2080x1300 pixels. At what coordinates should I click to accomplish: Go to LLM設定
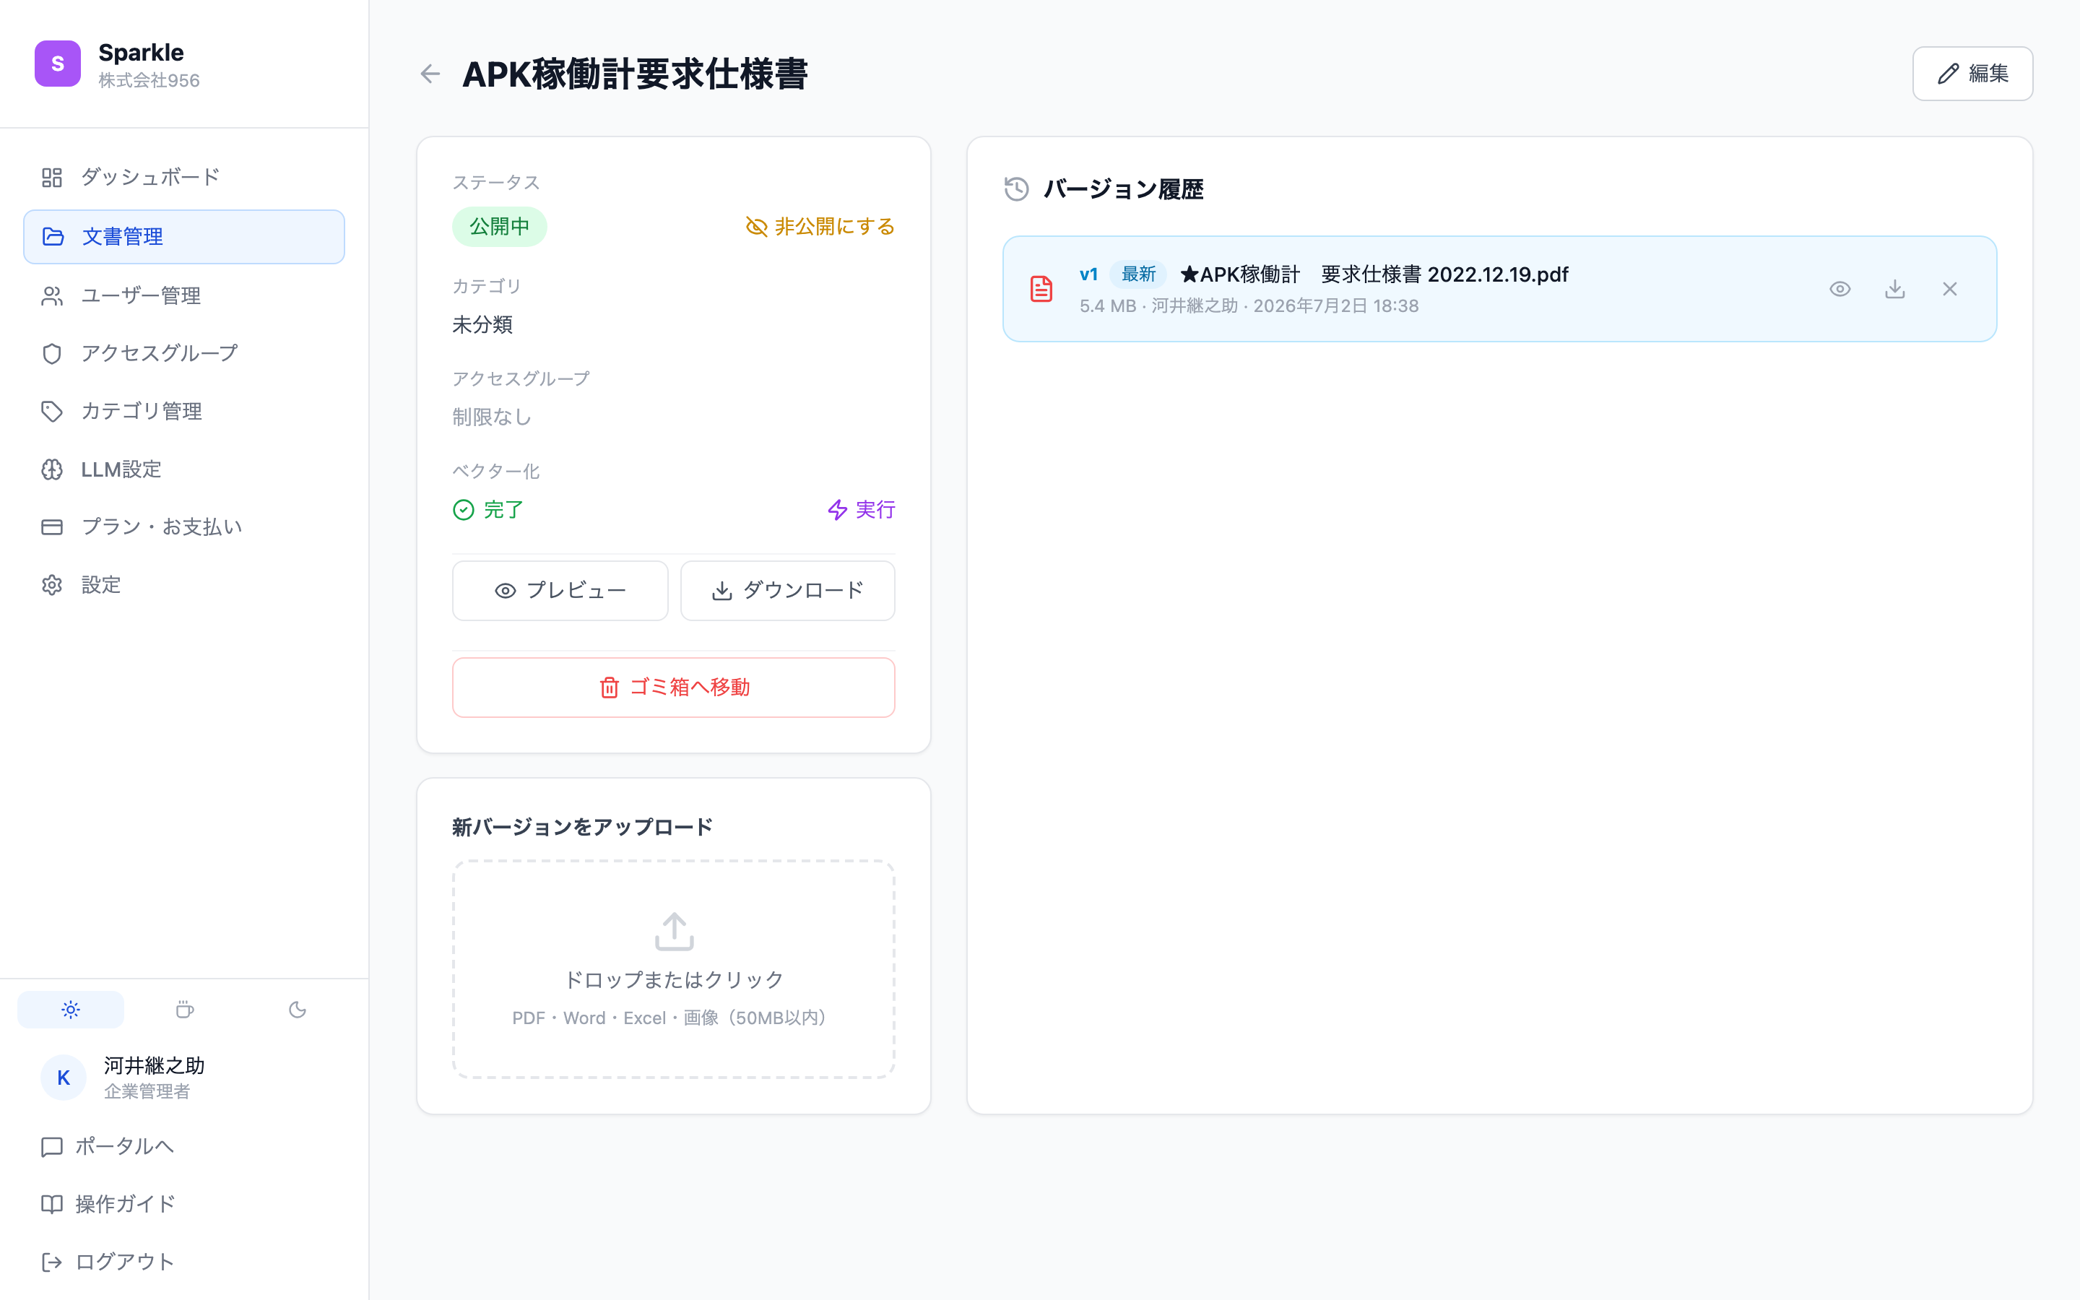[184, 469]
